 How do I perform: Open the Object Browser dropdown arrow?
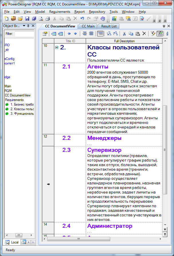(x=24, y=26)
